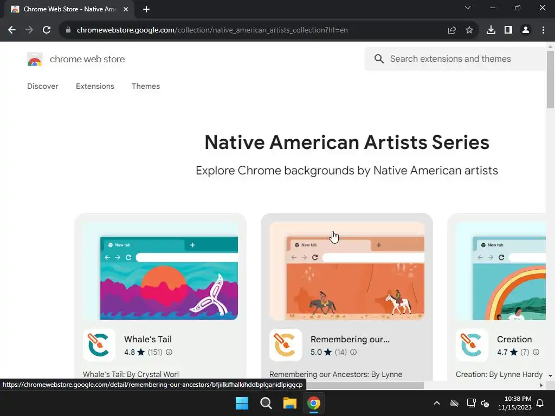Screen dimensions: 555x416
Task: Click the Chrome Web Store logo
Action: [35, 59]
